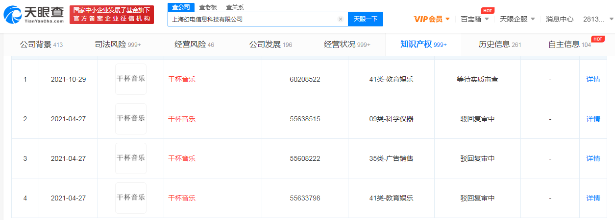The image size is (615, 220).
Task: Click the 35类-广告销售 category cell
Action: (x=391, y=158)
